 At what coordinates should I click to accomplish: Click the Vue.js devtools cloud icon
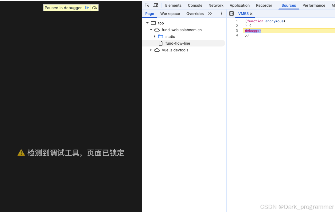tap(157, 50)
